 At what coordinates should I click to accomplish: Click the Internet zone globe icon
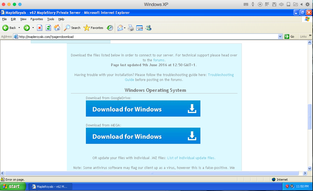coord(274,180)
